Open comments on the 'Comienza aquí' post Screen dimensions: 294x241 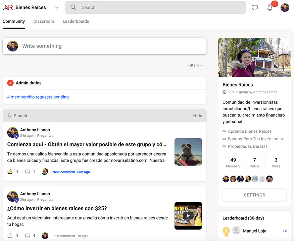click(28, 172)
